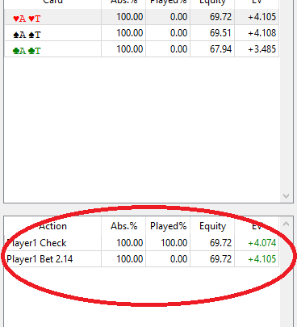The image size is (297, 327).
Task: Click the scroll down arrow in upper table
Action: coord(286,196)
